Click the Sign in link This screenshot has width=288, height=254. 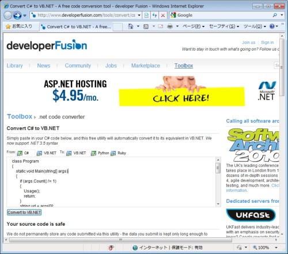(267, 43)
